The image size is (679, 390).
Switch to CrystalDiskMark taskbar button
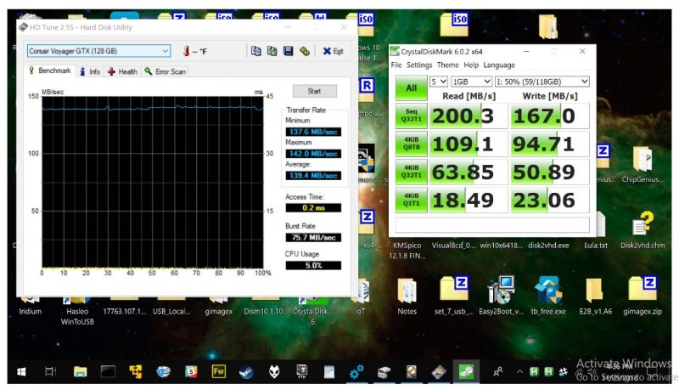click(466, 372)
